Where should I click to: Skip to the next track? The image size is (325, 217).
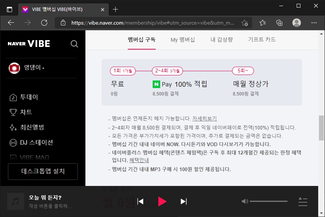184,201
